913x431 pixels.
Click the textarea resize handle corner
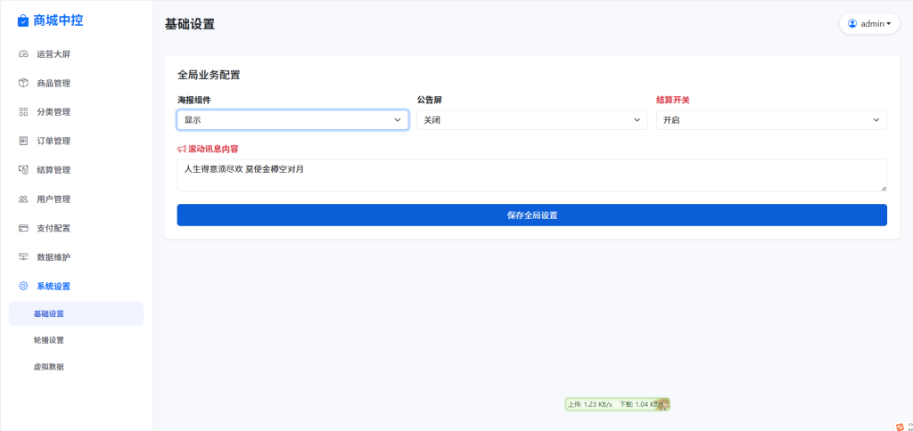tap(884, 188)
